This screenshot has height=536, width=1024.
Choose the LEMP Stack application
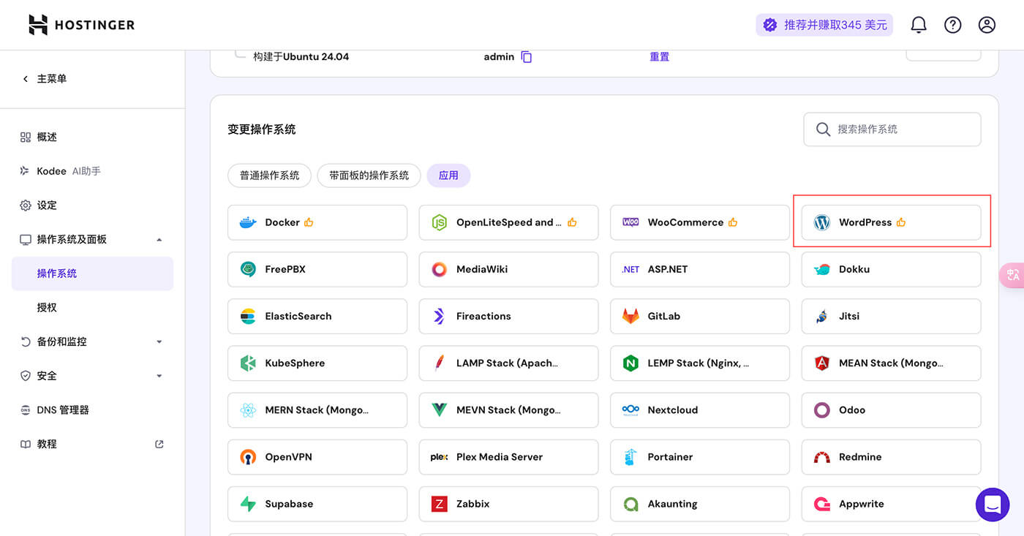click(x=699, y=363)
